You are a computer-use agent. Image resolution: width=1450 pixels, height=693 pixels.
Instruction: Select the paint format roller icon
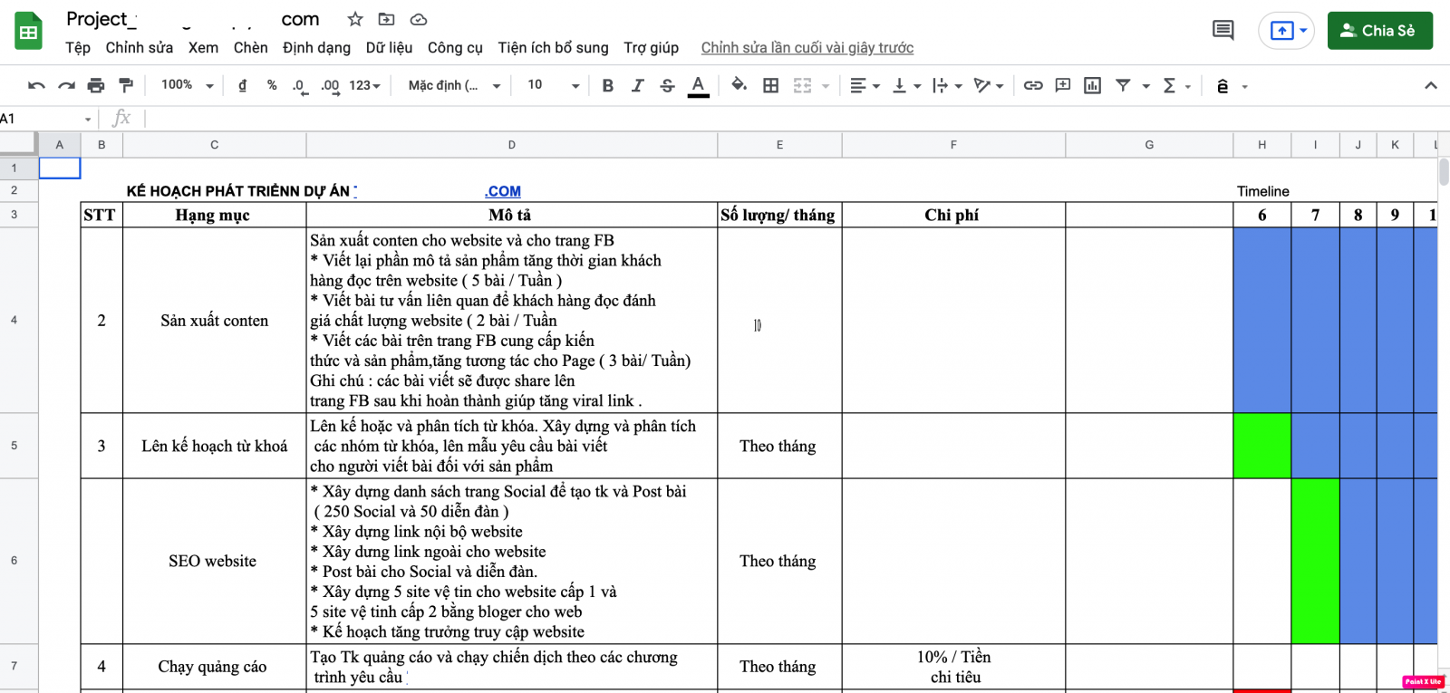point(126,85)
